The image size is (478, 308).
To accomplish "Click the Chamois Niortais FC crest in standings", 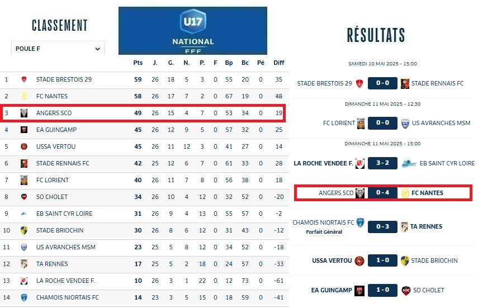I will (24, 297).
